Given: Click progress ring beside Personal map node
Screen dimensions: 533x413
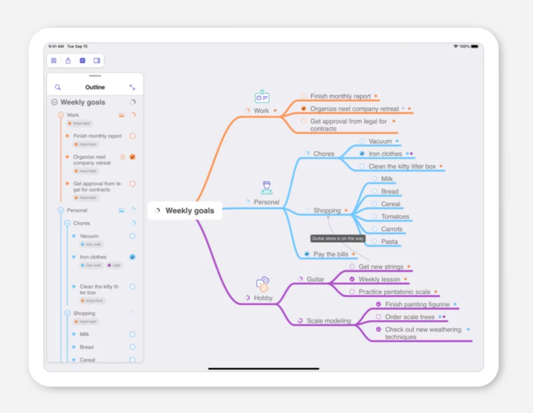Looking at the screenshot, I should [248, 202].
